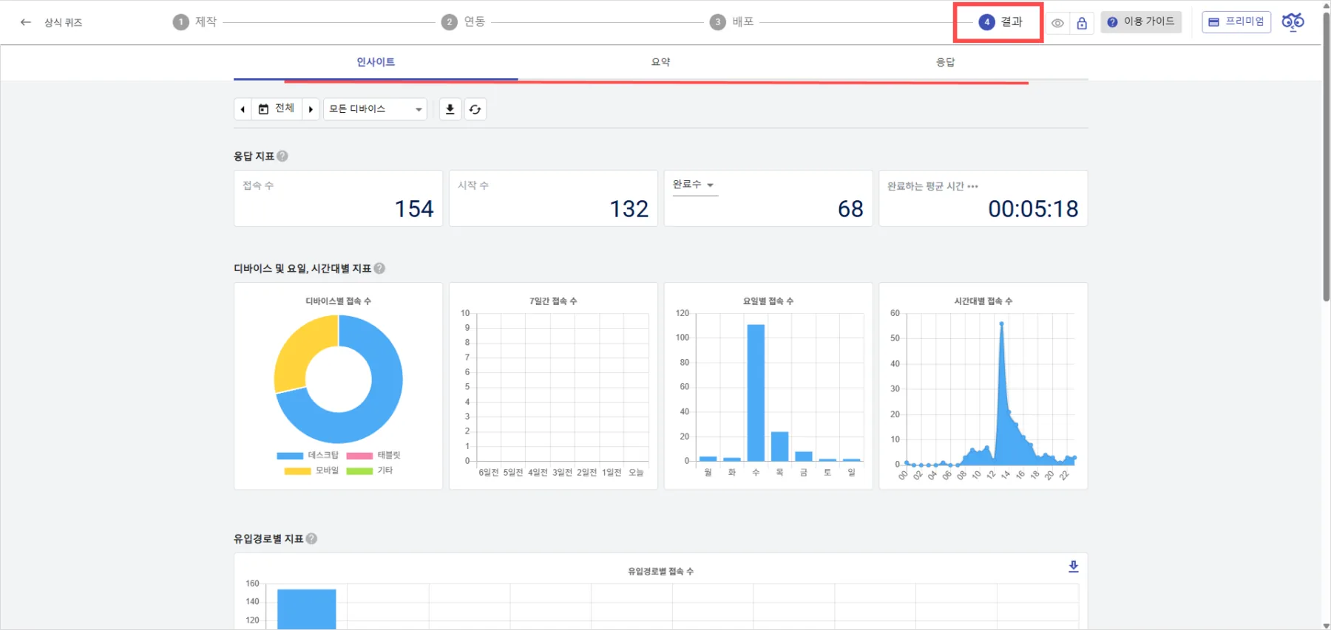Image resolution: width=1331 pixels, height=630 pixels.
Task: Toggle the 기타 legend swatch
Action: click(359, 471)
